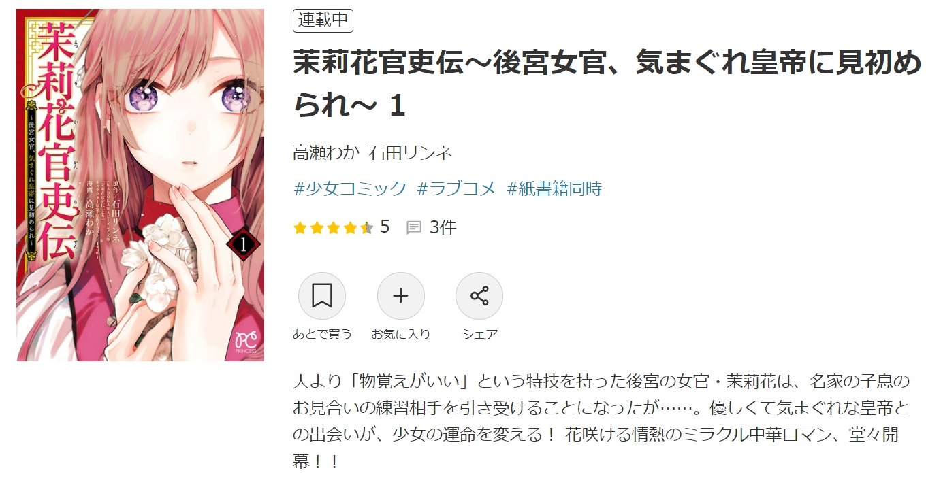Add to favorites with the plus icon
The image size is (926, 483).
[401, 296]
